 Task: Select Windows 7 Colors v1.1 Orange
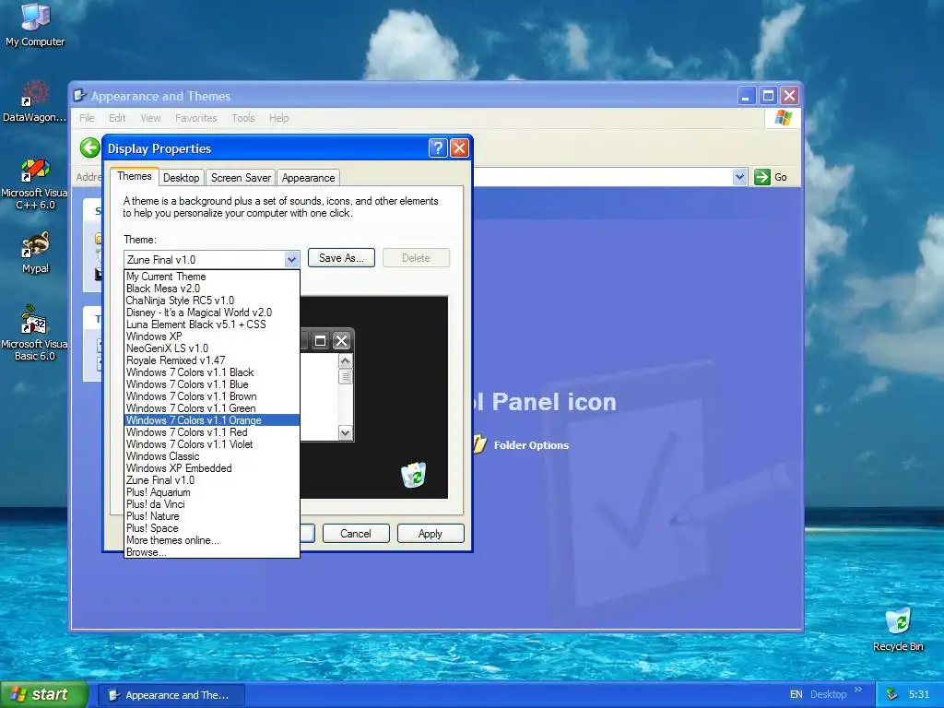click(212, 420)
